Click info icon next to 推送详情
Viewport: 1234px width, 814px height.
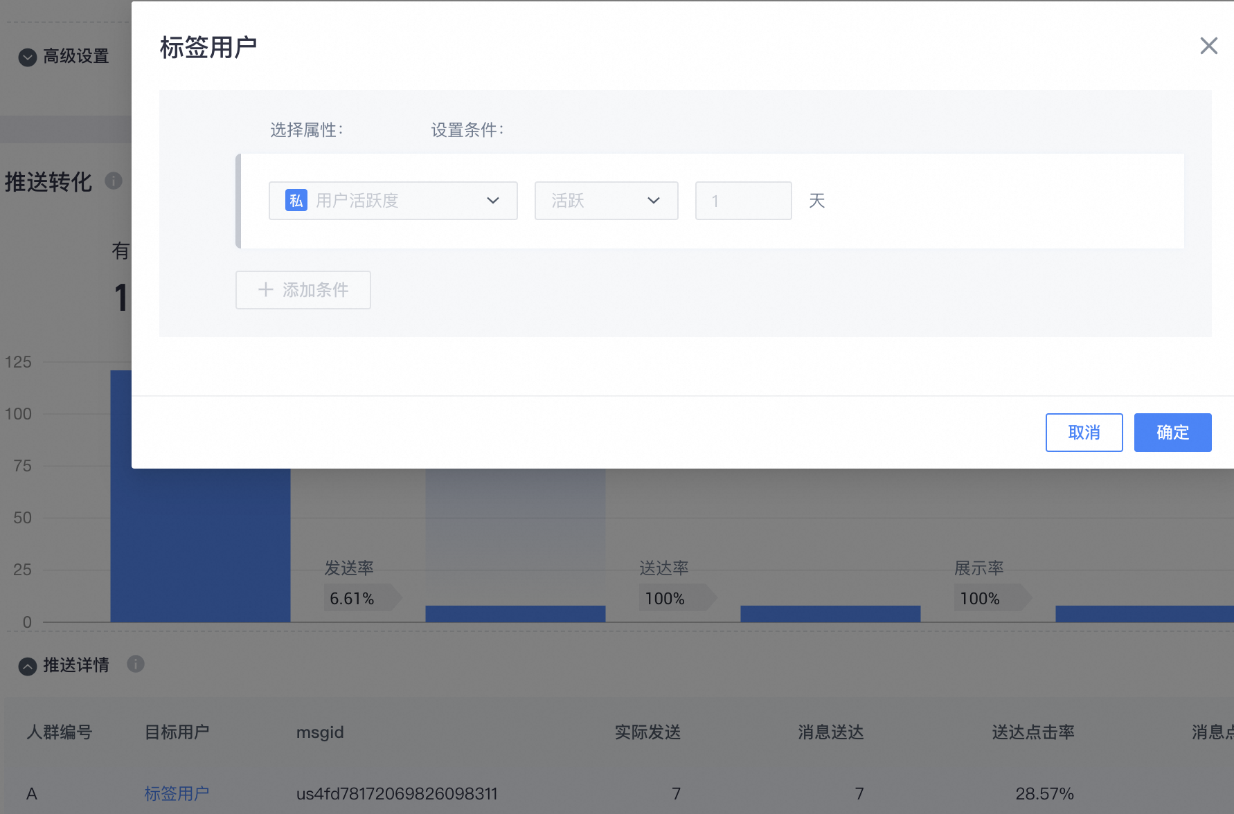click(x=136, y=664)
